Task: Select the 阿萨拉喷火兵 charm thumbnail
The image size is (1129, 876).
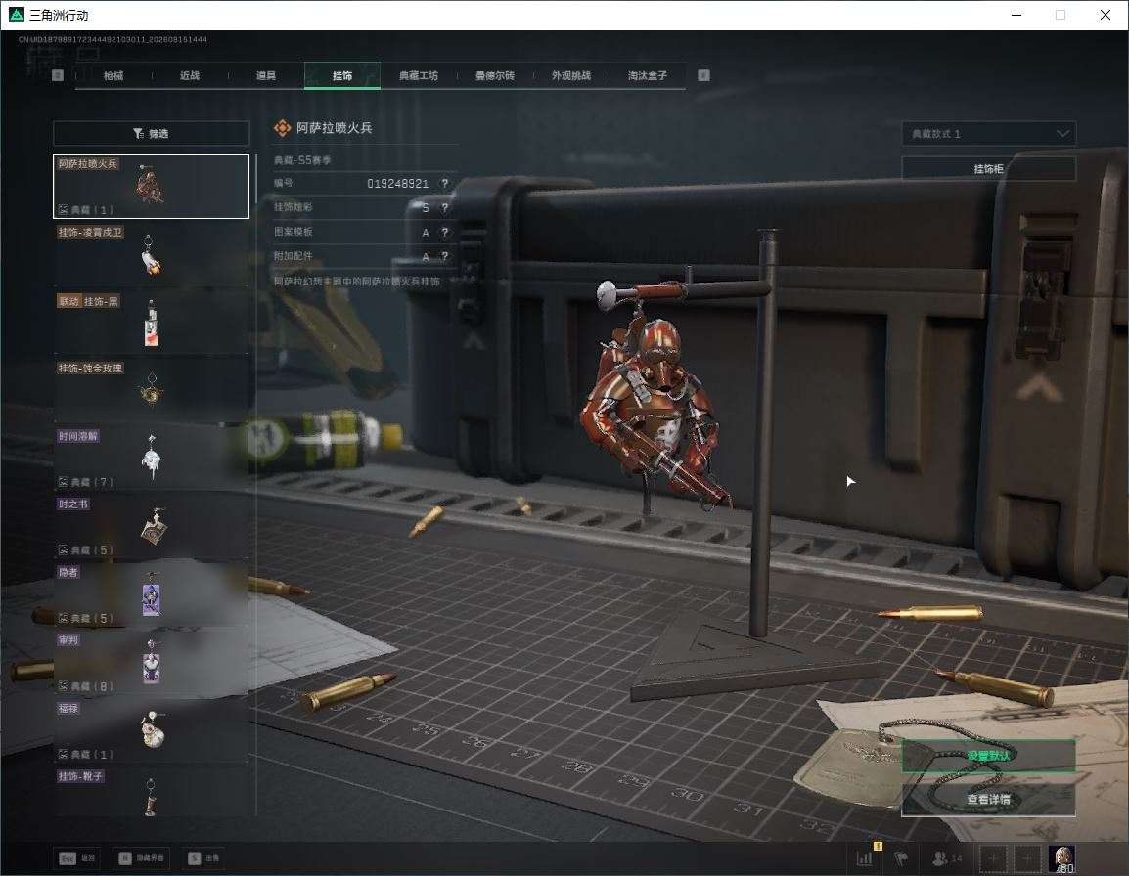Action: 152,187
